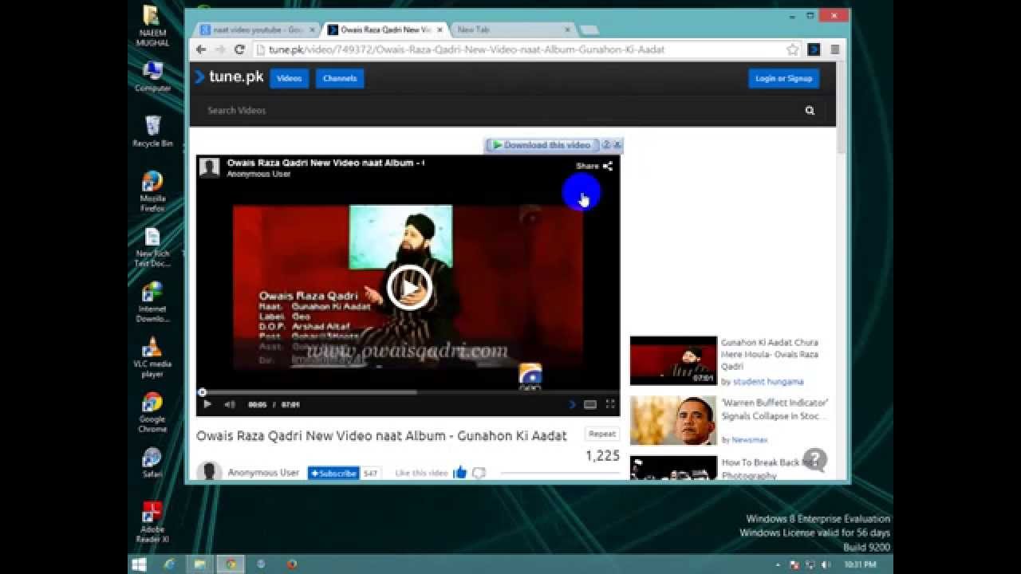Viewport: 1021px width, 574px height.
Task: Click the taskbar volume icon
Action: tap(826, 564)
